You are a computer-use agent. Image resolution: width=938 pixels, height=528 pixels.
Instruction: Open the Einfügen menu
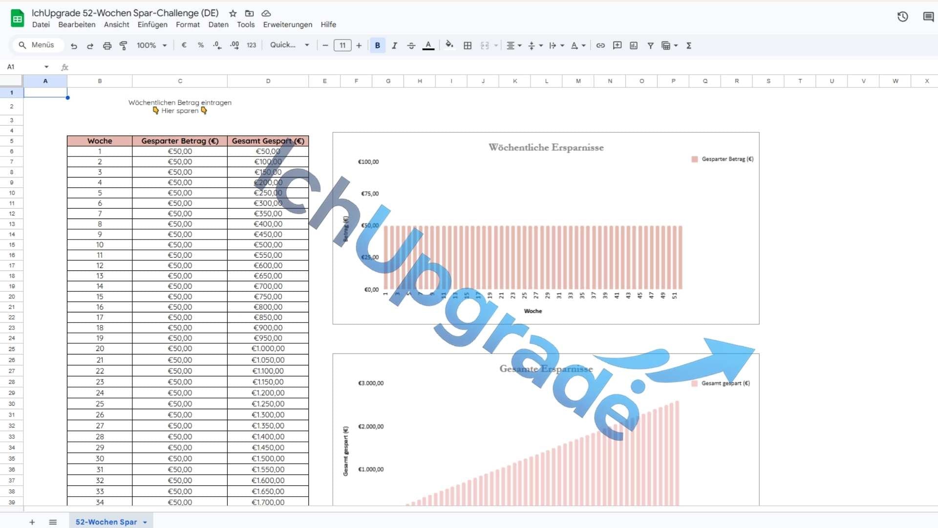152,24
